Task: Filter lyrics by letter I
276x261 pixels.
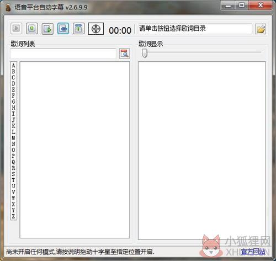Action: (x=13, y=114)
